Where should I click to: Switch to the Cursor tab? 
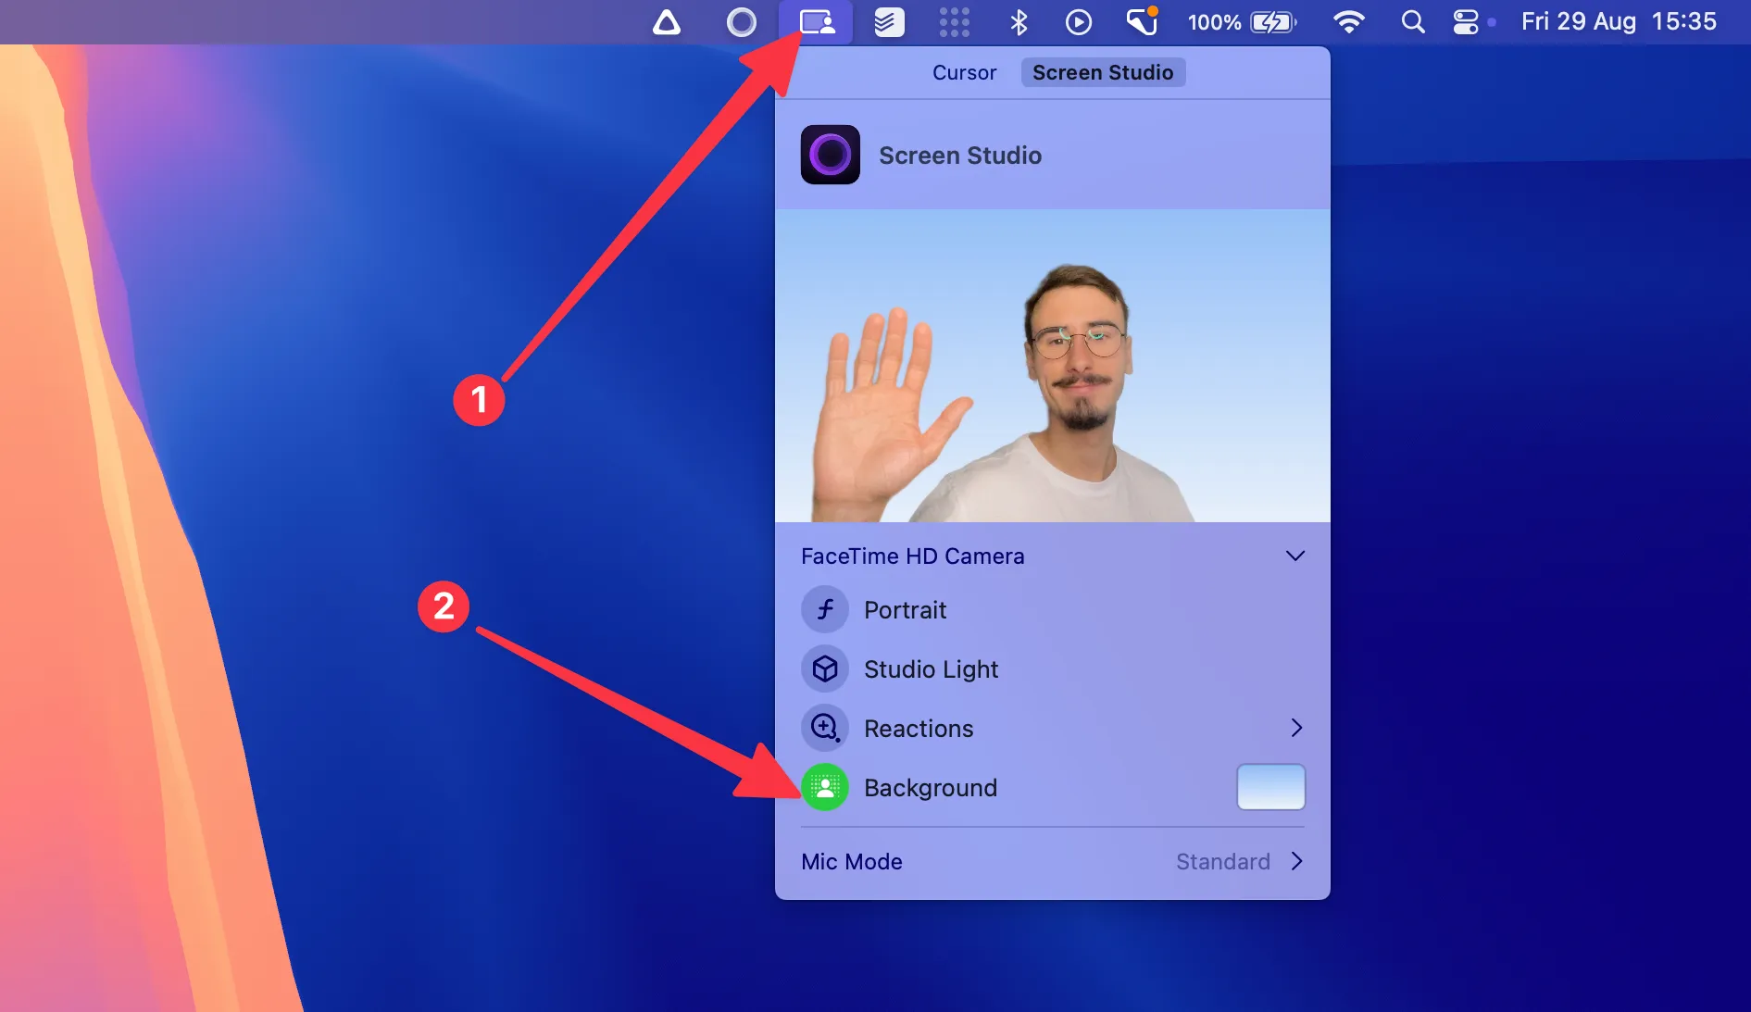[964, 72]
